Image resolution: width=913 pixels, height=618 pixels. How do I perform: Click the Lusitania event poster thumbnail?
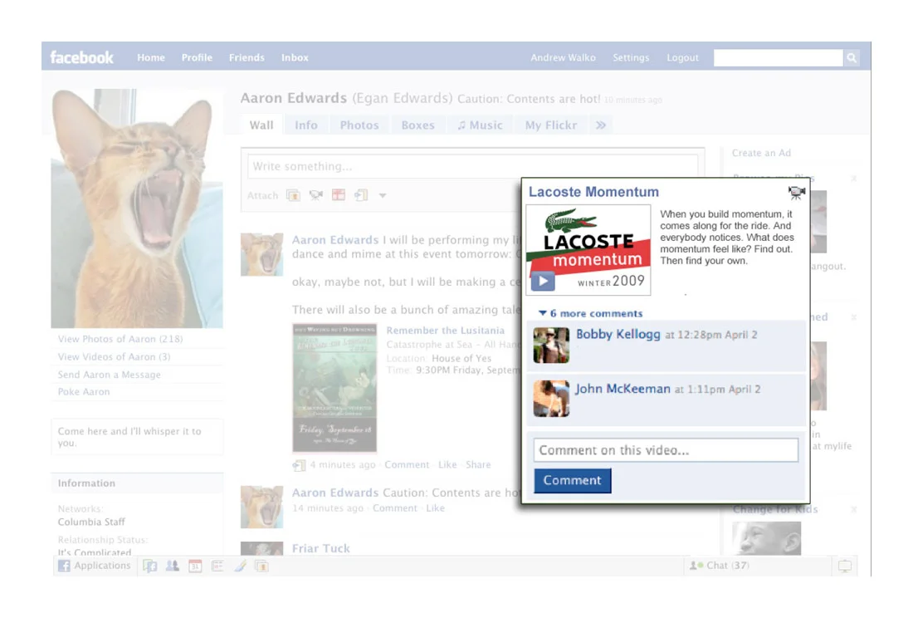pyautogui.click(x=334, y=388)
